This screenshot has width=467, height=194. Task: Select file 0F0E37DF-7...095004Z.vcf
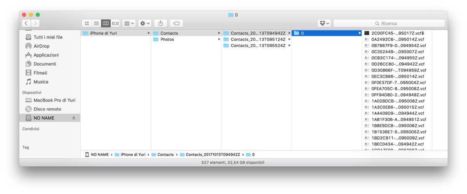397,82
